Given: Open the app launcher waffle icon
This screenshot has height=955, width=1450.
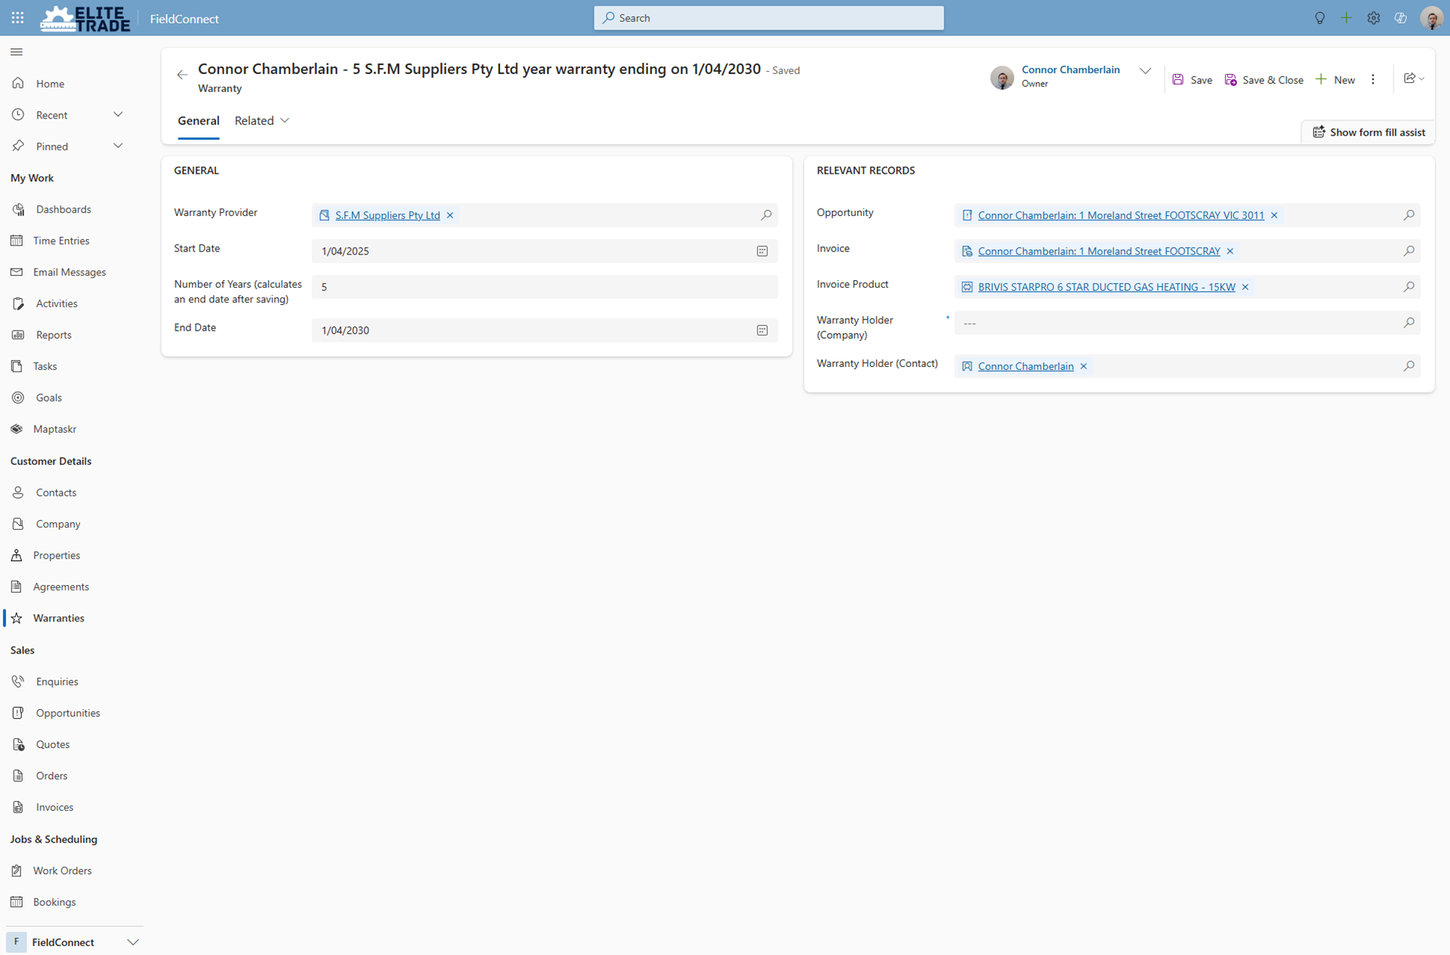Looking at the screenshot, I should pos(17,17).
